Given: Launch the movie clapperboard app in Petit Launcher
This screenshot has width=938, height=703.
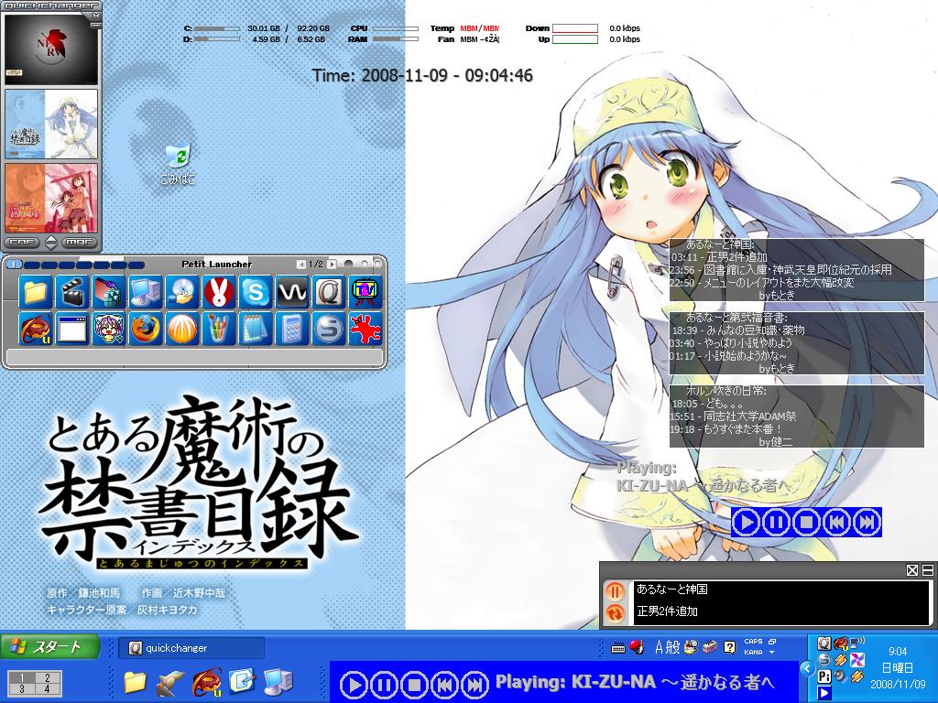Looking at the screenshot, I should point(72,292).
